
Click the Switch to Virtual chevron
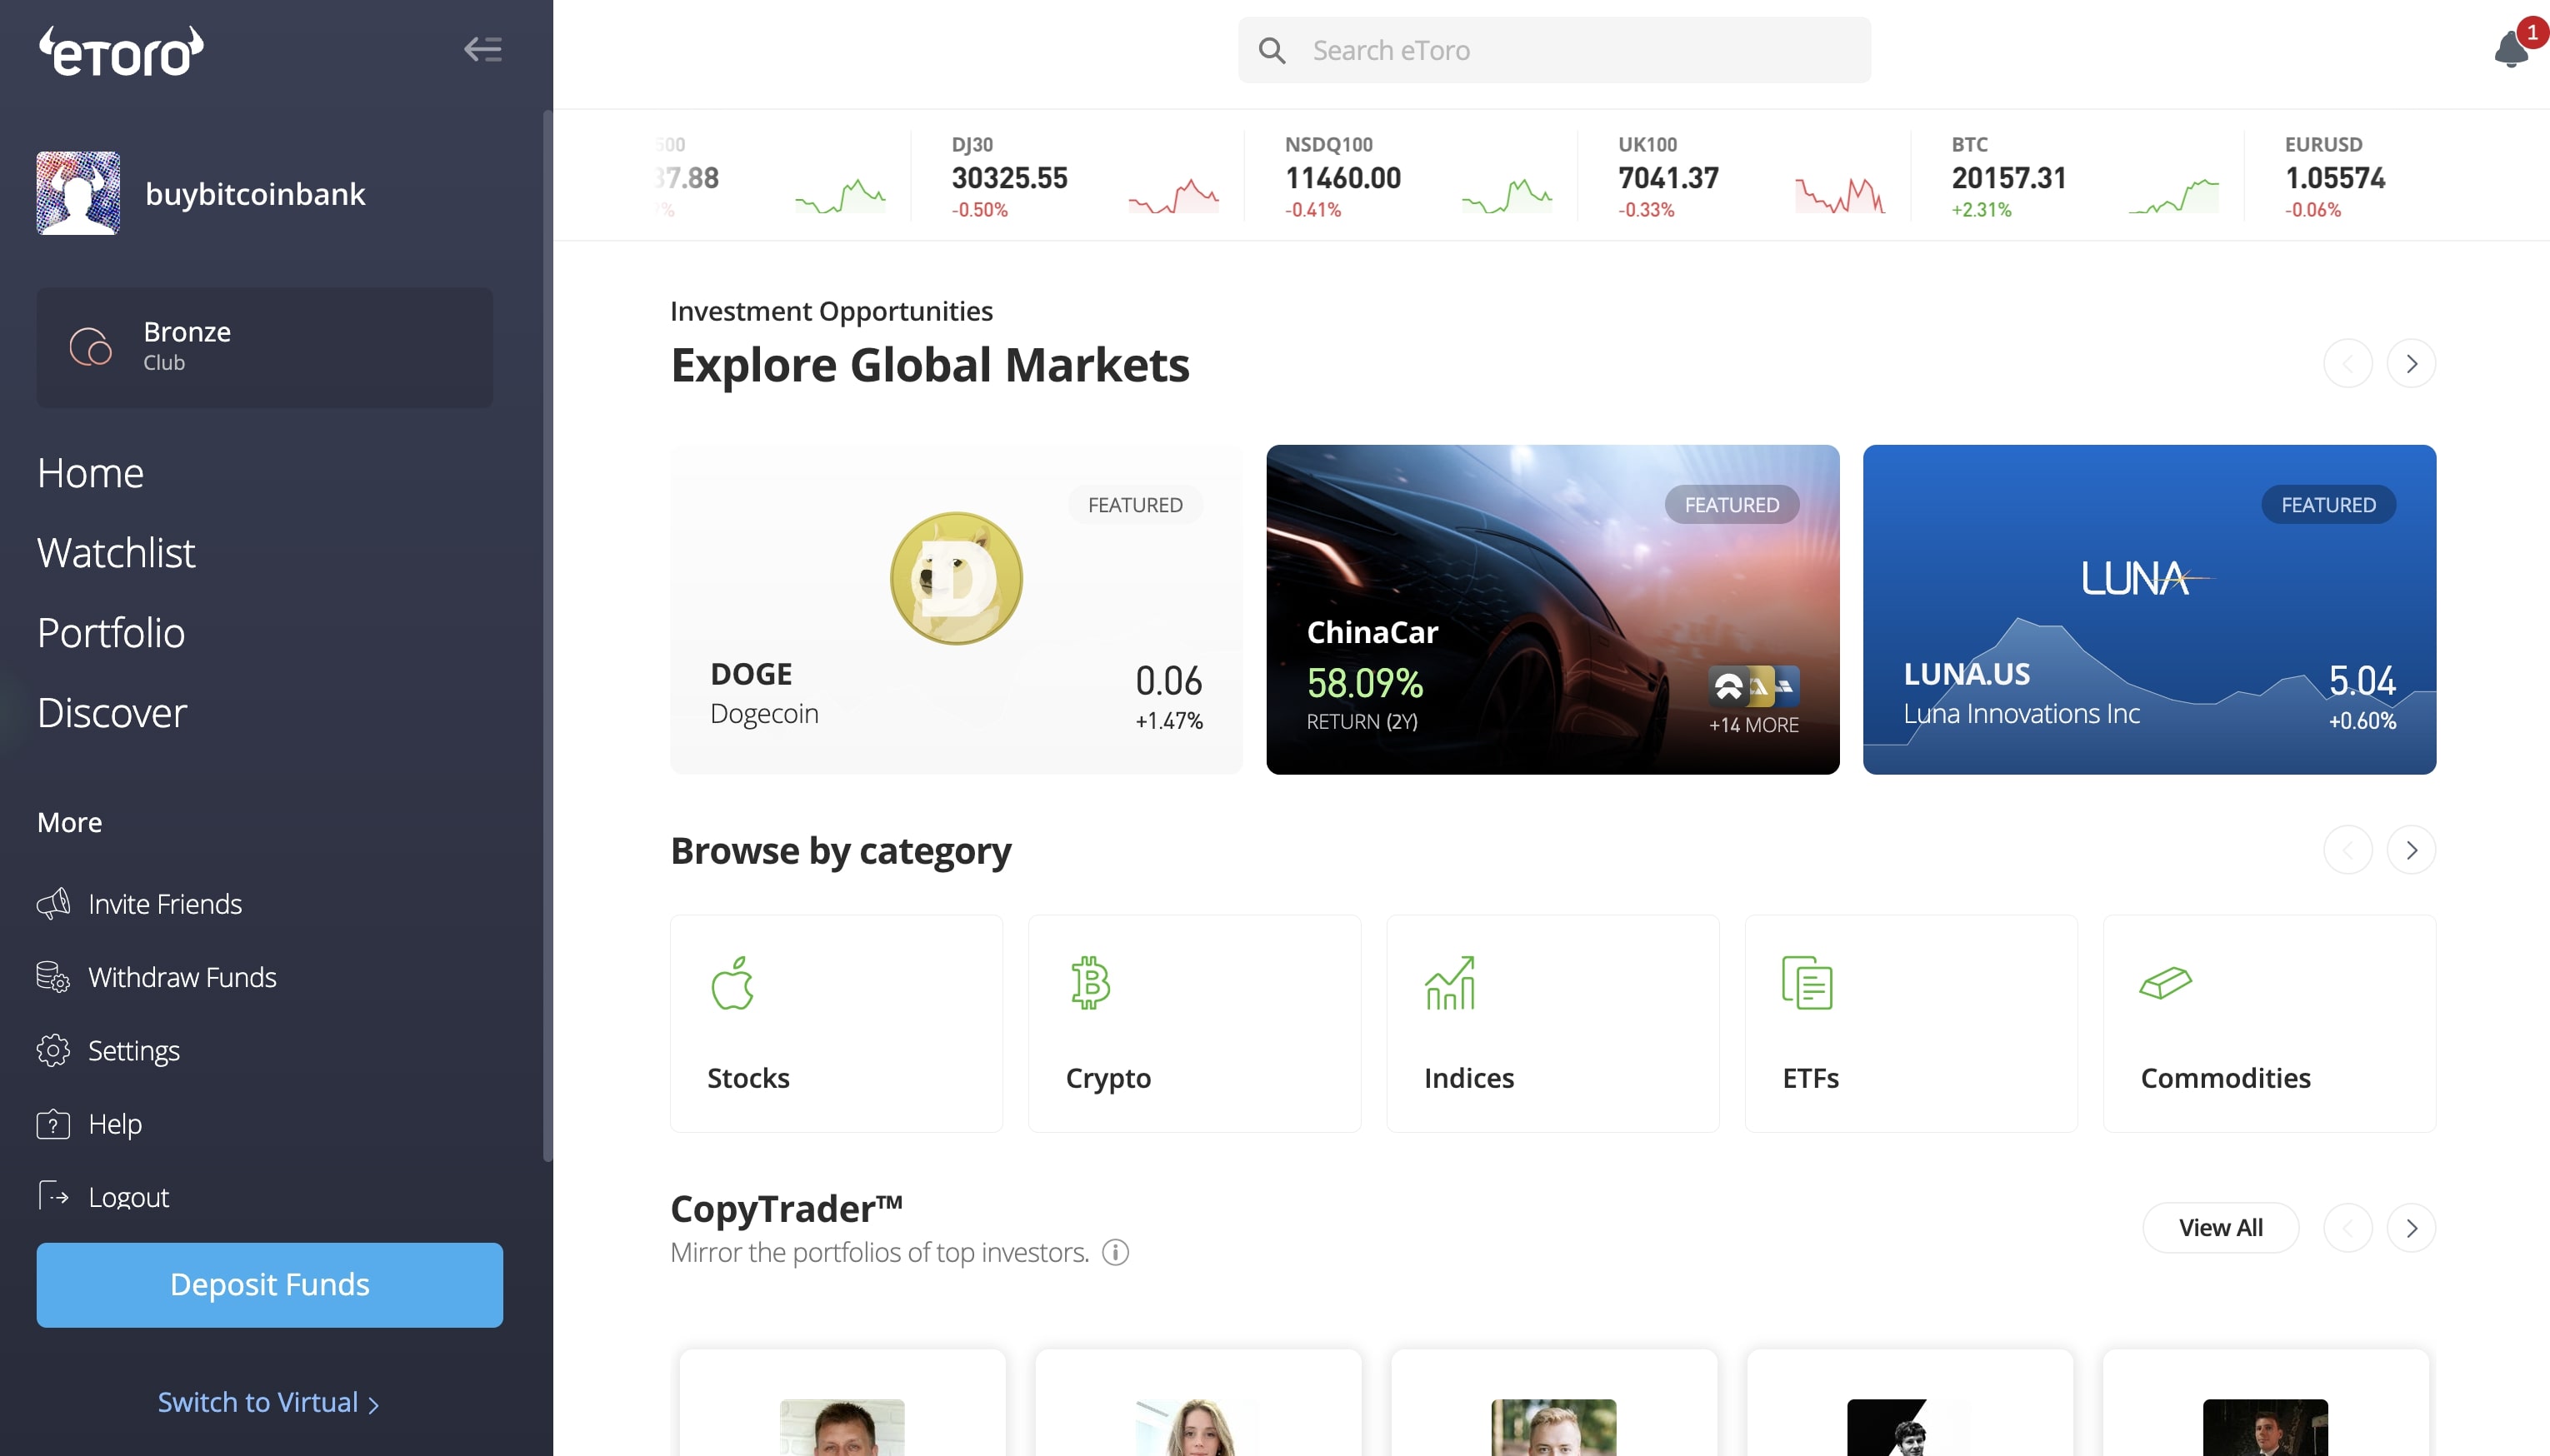pos(373,1405)
